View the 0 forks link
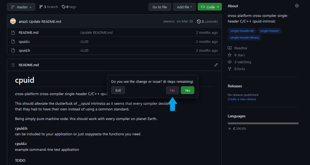The height and width of the screenshot is (165, 310). (240, 69)
